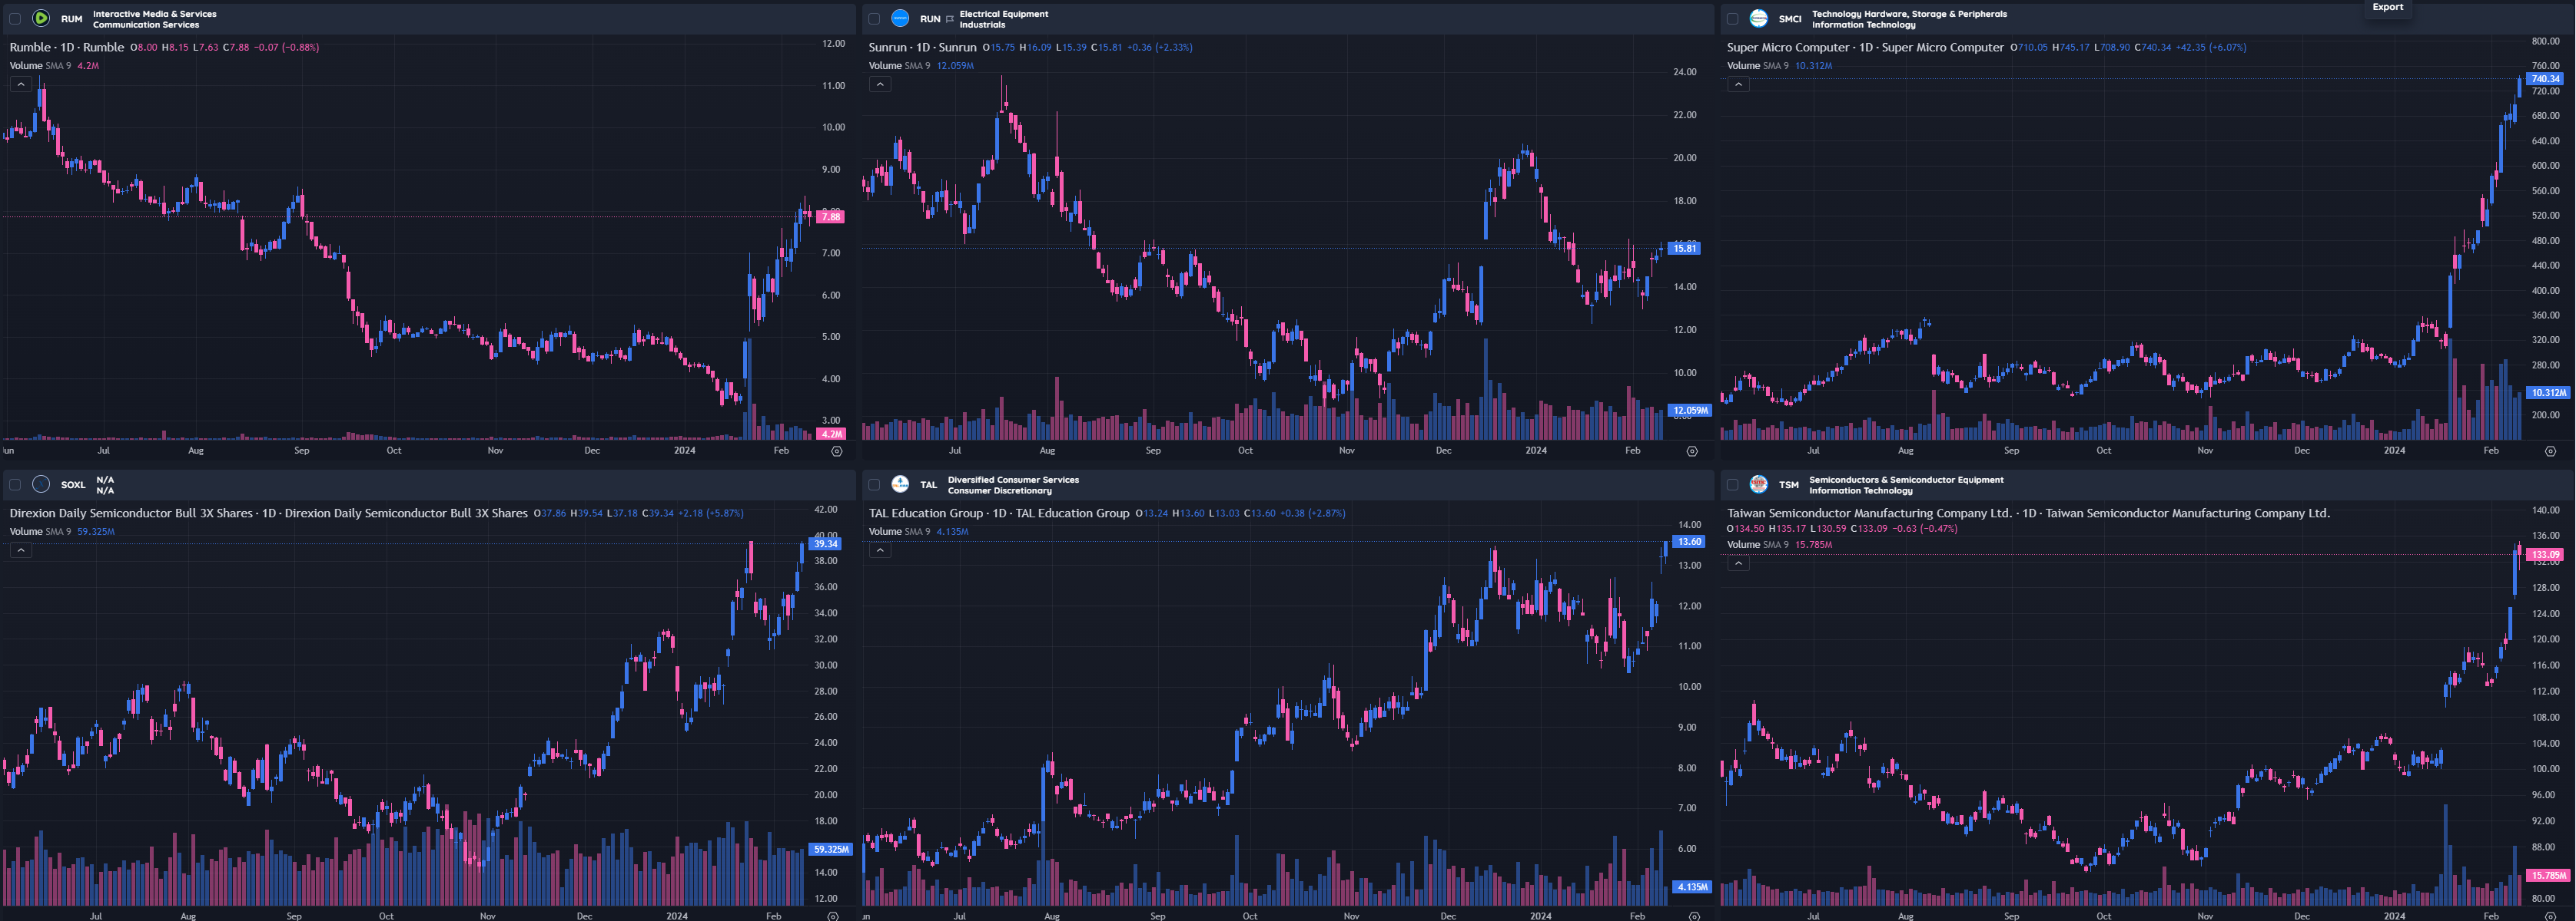2576x921 pixels.
Task: Collapse the TSM chart indicator legend
Action: [1739, 563]
